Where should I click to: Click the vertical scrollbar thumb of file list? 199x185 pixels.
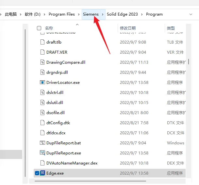pos(189,62)
